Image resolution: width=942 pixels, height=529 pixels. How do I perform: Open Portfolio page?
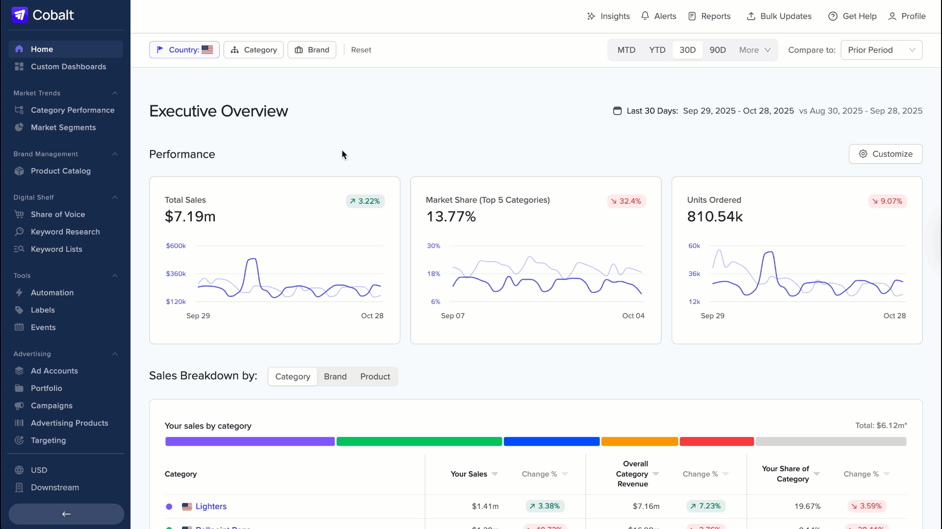click(66, 388)
